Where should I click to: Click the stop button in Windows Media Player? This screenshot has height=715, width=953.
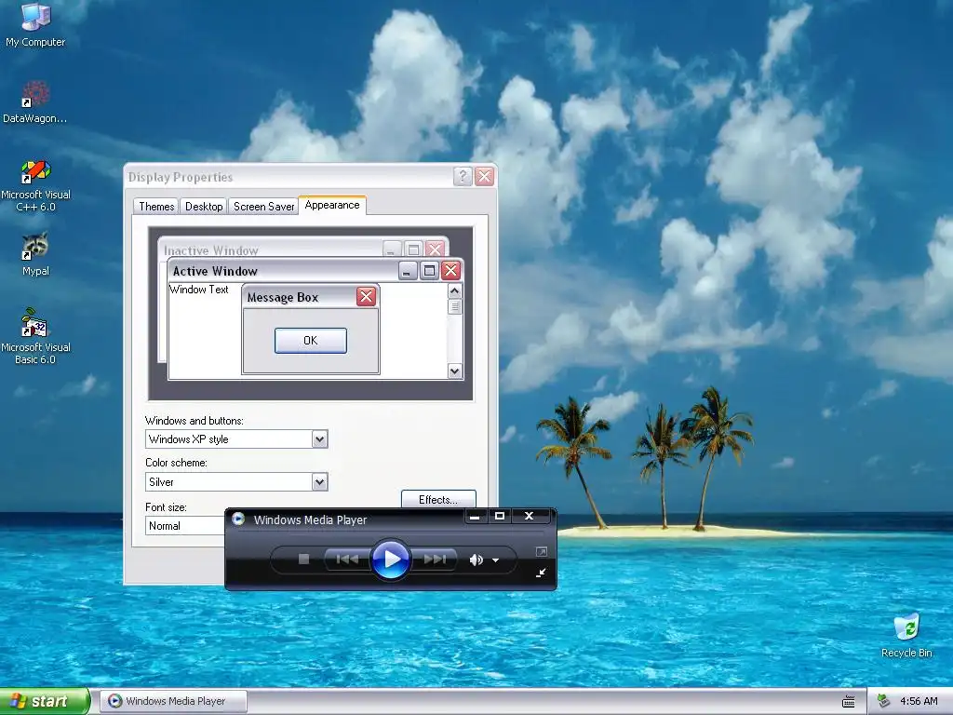tap(304, 559)
